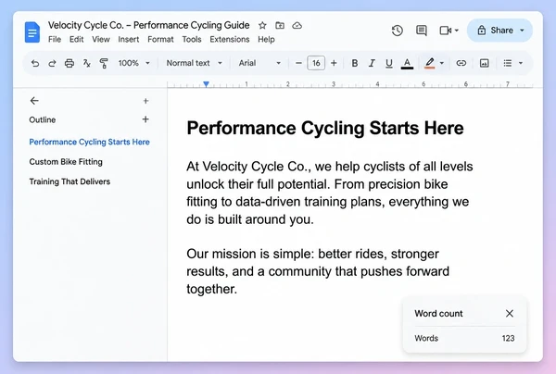Click the document title in header

coord(149,26)
